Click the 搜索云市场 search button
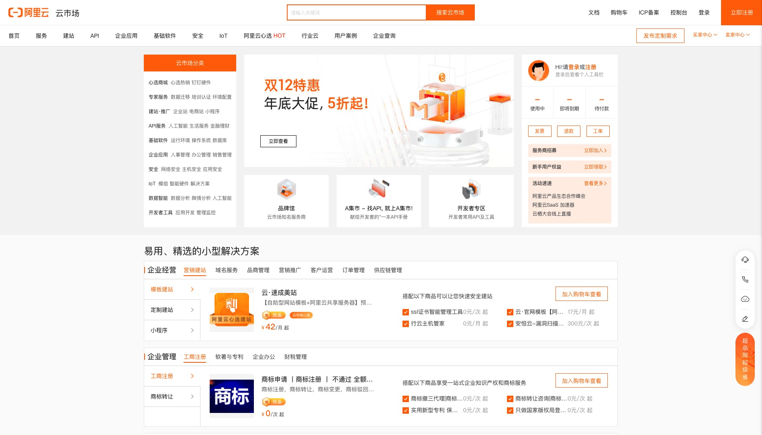 (x=450, y=12)
